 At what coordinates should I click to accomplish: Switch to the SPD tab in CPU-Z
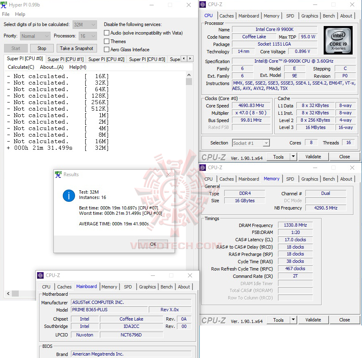[290, 15]
